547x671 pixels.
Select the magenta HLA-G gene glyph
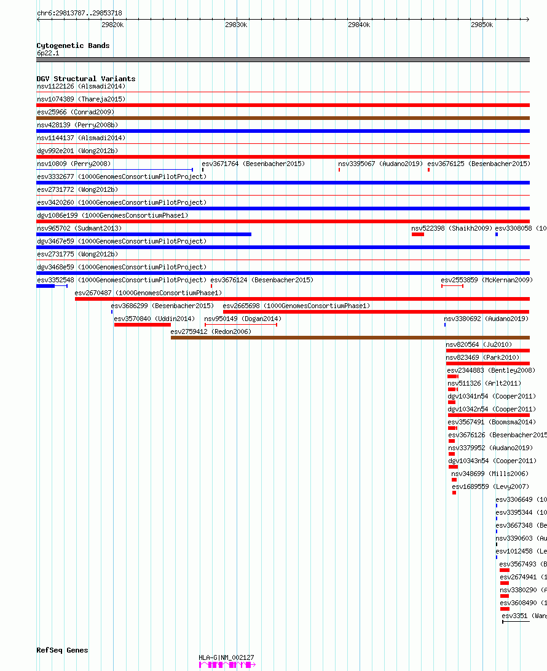click(x=227, y=665)
